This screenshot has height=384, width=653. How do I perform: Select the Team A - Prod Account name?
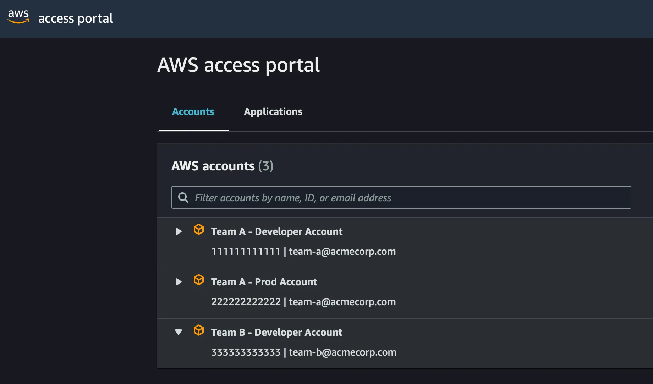pyautogui.click(x=264, y=282)
